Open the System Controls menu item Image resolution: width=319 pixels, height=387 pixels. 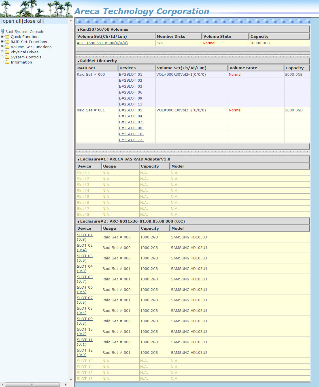[x=26, y=57]
